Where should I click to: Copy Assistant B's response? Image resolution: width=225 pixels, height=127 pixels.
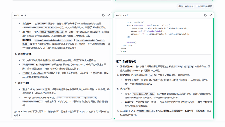(205, 15)
